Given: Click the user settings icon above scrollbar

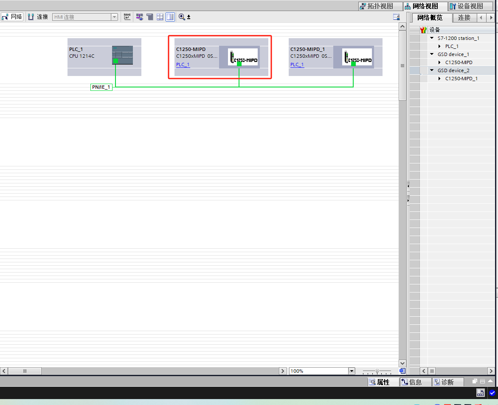Looking at the screenshot, I should pyautogui.click(x=397, y=17).
